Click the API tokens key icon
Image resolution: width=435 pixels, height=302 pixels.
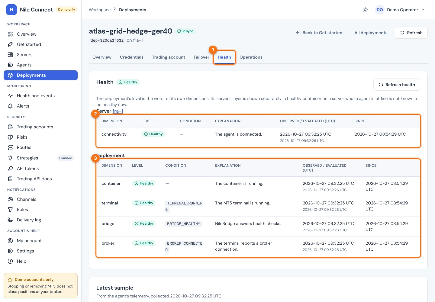pyautogui.click(x=10, y=169)
